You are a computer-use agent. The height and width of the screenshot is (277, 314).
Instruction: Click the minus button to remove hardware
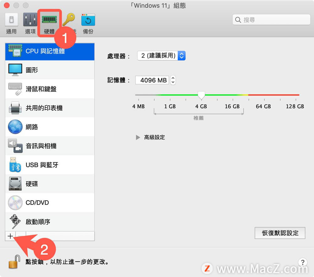point(21,236)
